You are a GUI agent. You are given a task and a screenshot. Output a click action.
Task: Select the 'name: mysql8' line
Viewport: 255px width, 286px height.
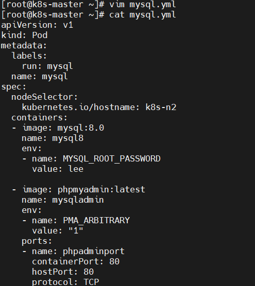point(53,138)
